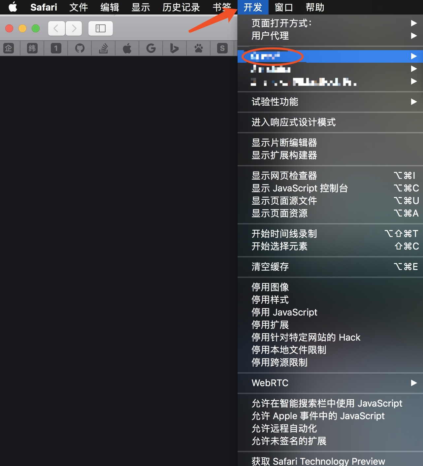Open the 文件 menu
This screenshot has height=466, width=423.
[x=79, y=7]
